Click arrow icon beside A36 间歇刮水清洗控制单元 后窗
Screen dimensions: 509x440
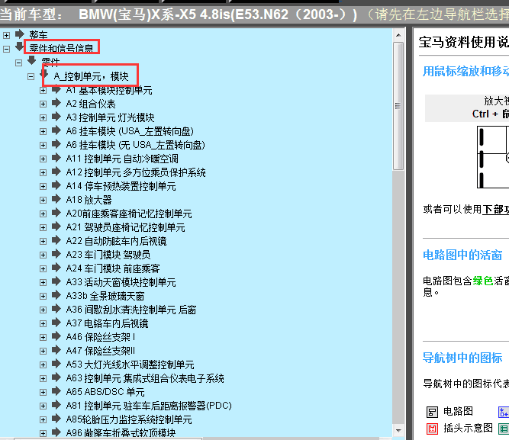56,309
